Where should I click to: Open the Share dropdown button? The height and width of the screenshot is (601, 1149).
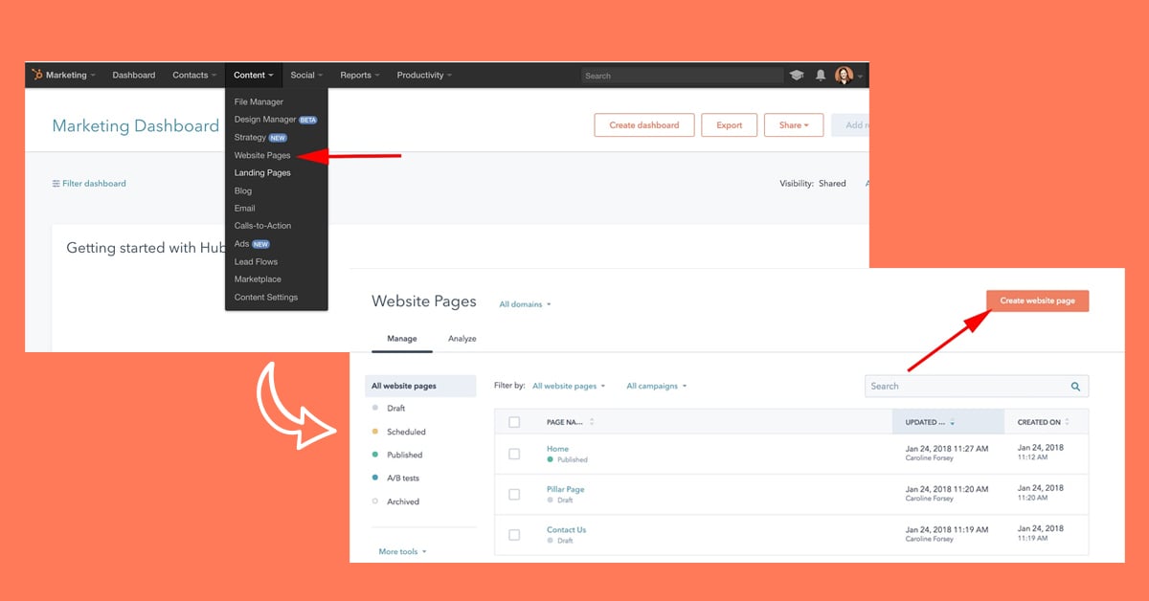click(794, 125)
